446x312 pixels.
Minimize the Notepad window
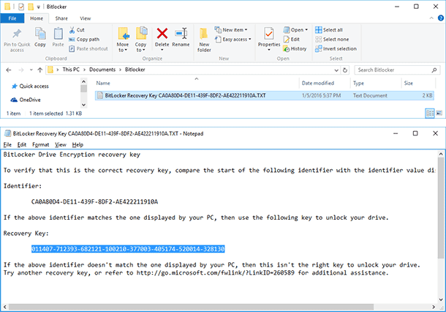pos(396,133)
